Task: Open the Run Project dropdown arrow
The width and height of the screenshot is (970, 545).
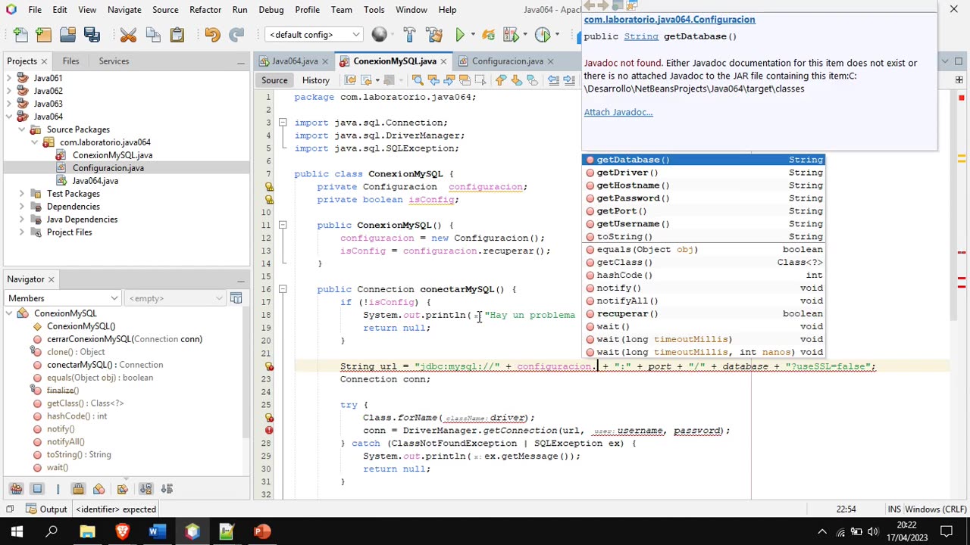Action: (x=472, y=35)
